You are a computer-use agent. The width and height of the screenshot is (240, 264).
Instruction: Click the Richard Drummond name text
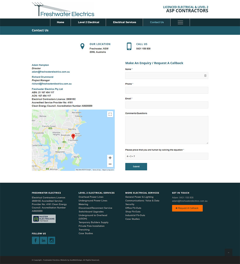tap(42, 77)
